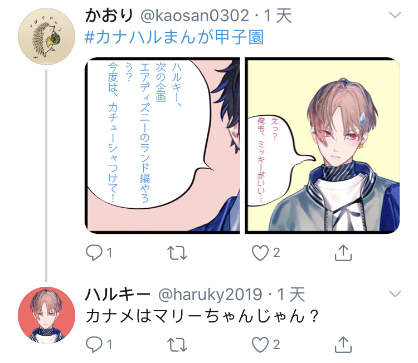View the hedgehog avatar of かおり
418x363 pixels.
point(46,36)
